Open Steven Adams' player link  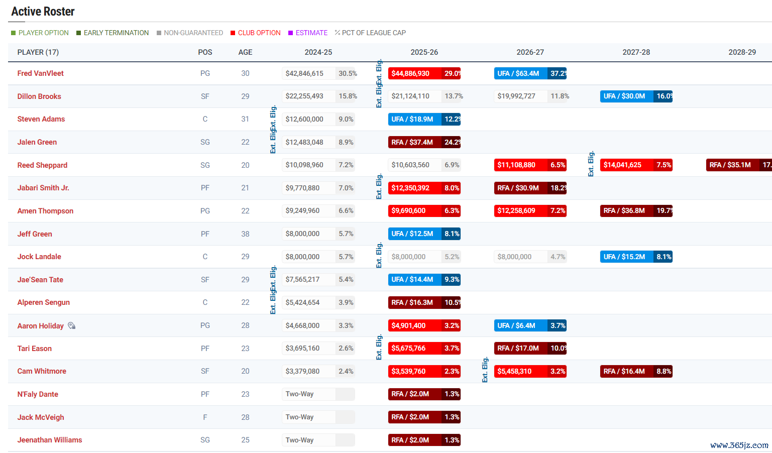[41, 119]
